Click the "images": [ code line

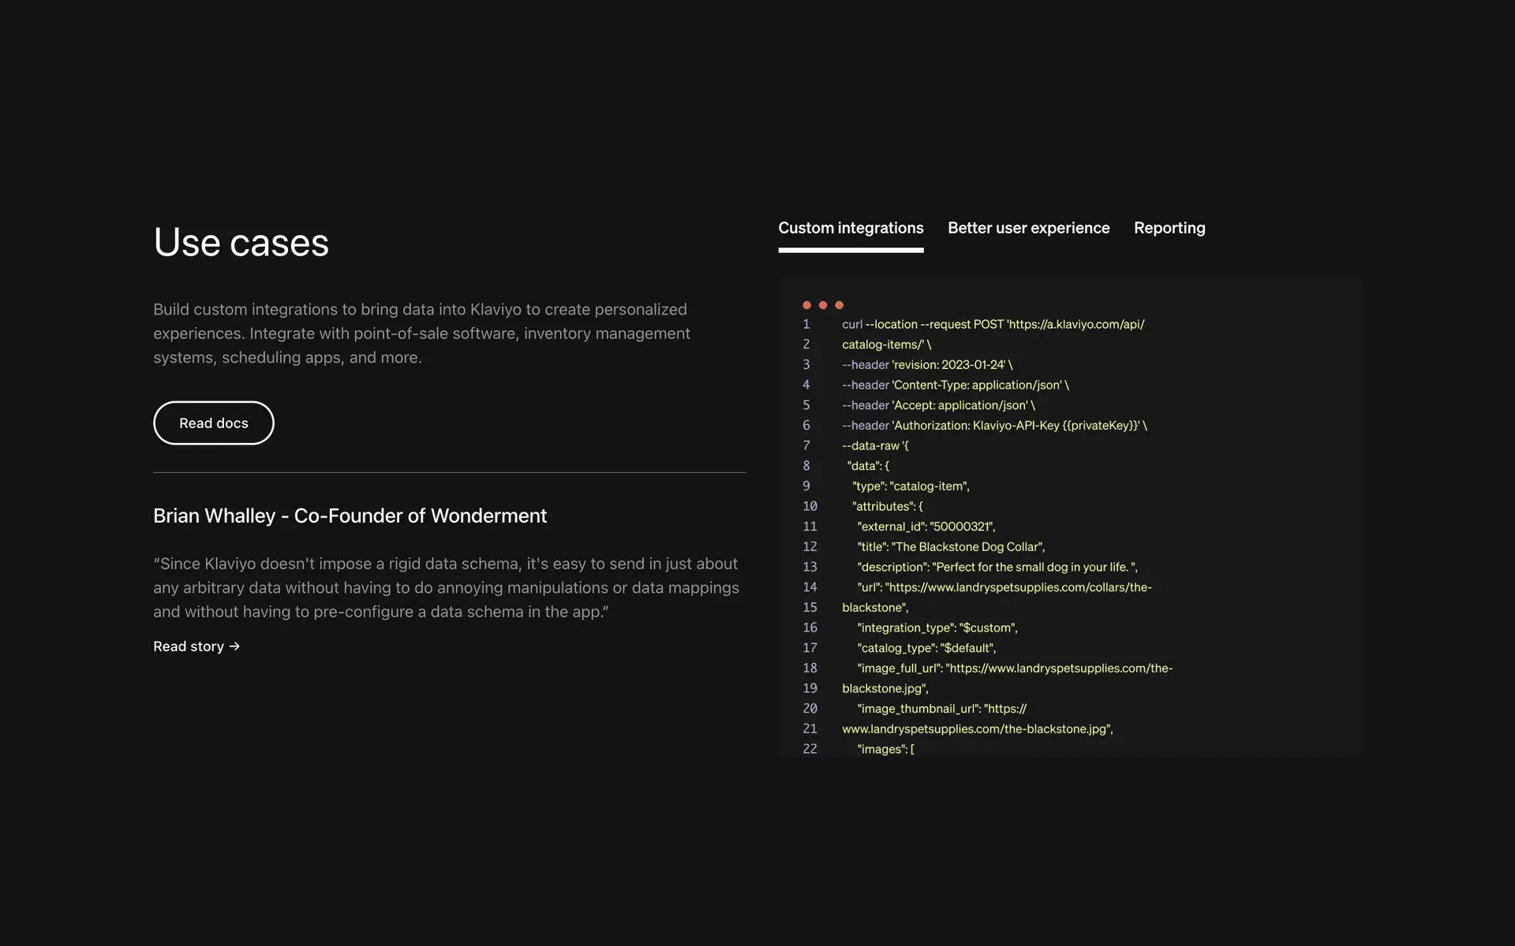885,750
